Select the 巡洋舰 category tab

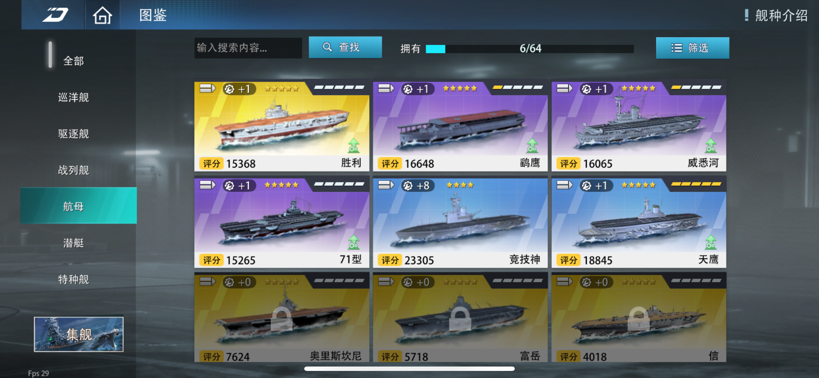click(73, 97)
